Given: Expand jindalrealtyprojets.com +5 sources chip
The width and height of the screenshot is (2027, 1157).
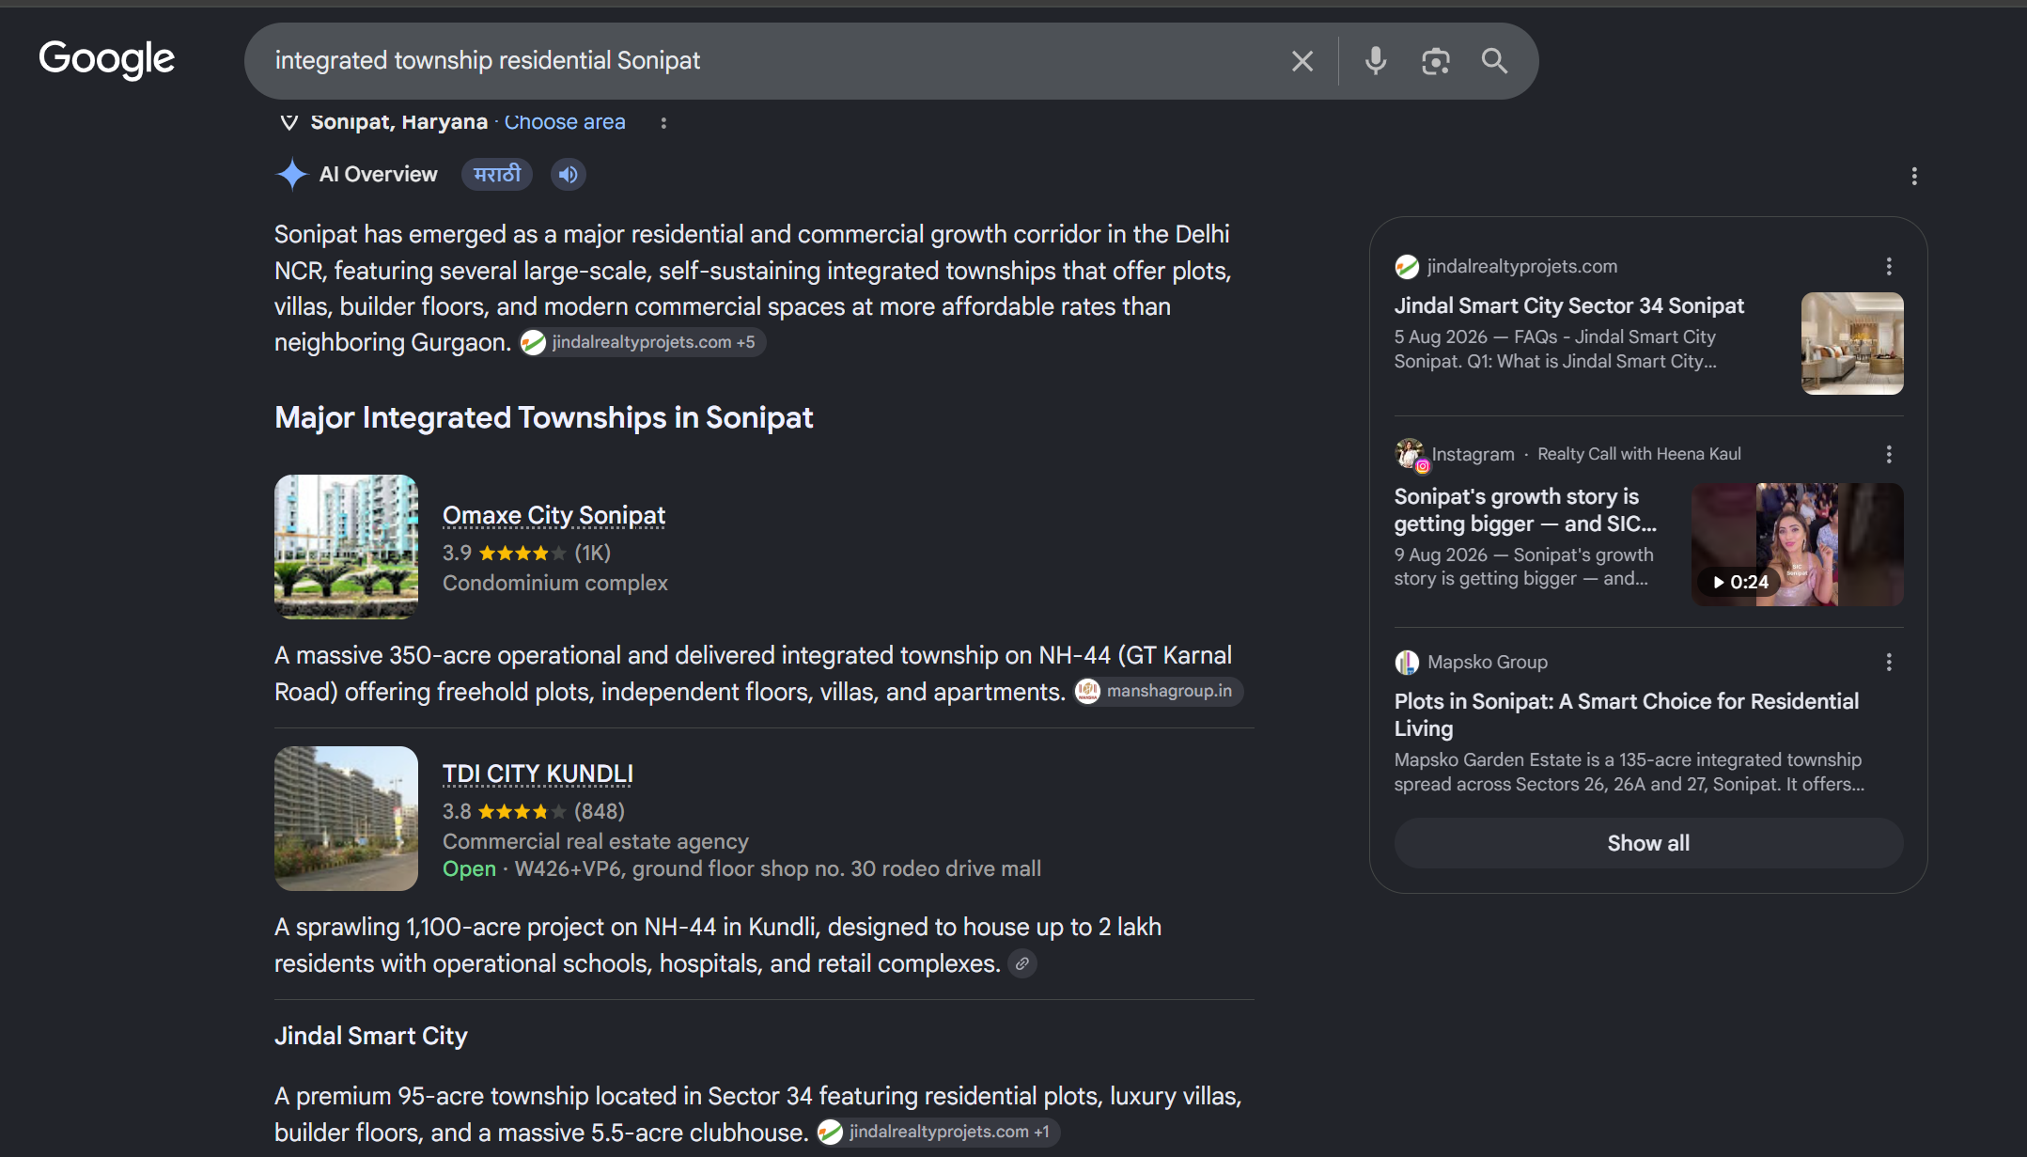Looking at the screenshot, I should pos(643,342).
